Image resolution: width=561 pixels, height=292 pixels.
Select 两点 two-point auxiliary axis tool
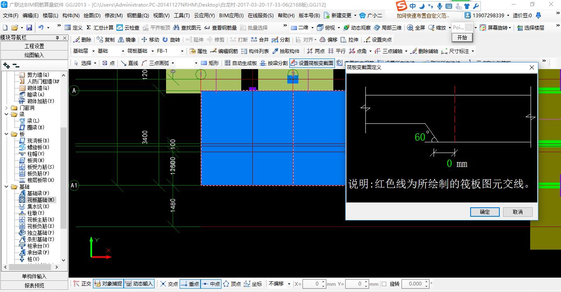(316, 51)
